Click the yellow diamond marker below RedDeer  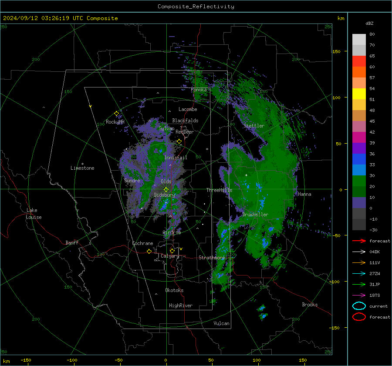point(179,141)
